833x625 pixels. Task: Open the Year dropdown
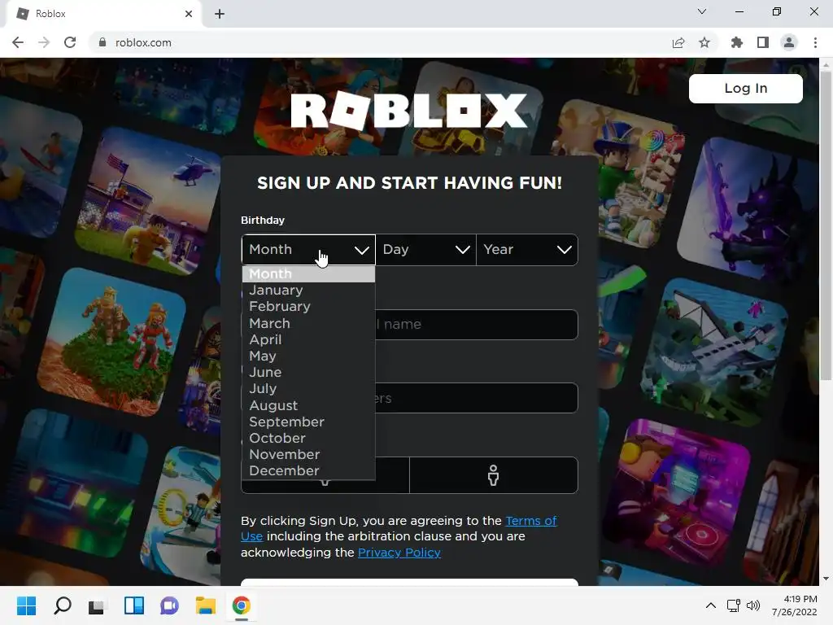coord(527,249)
